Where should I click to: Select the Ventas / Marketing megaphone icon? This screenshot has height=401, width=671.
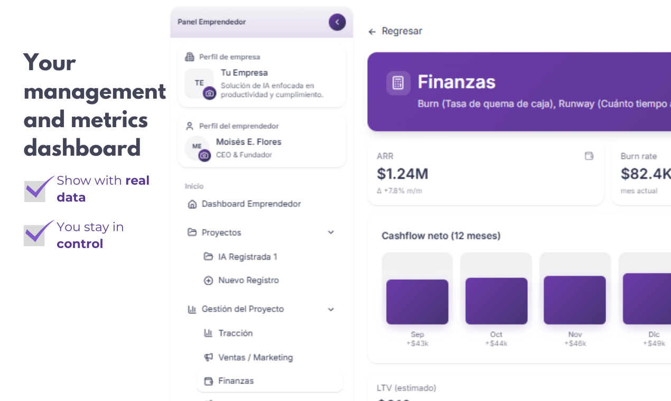point(208,357)
